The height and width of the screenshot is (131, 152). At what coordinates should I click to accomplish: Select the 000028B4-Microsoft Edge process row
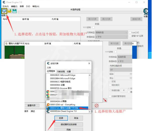(x=67, y=78)
